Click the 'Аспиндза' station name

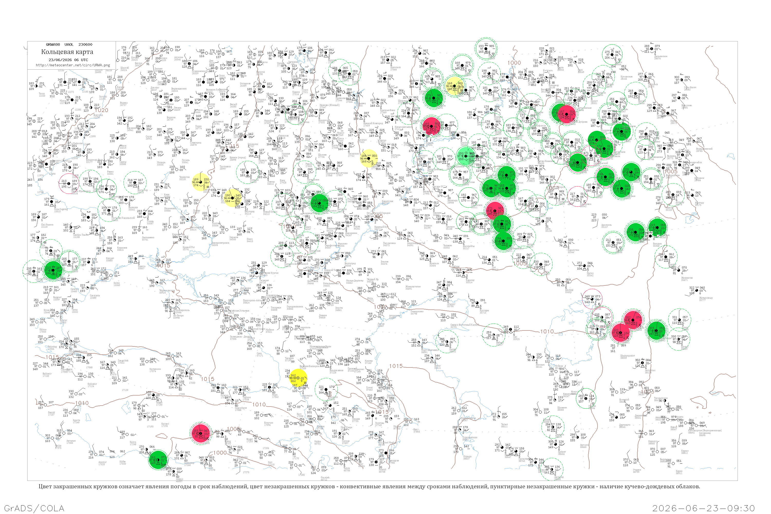[x=307, y=396]
